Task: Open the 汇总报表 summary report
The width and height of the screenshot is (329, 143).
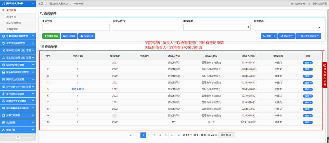Action: (69, 36)
